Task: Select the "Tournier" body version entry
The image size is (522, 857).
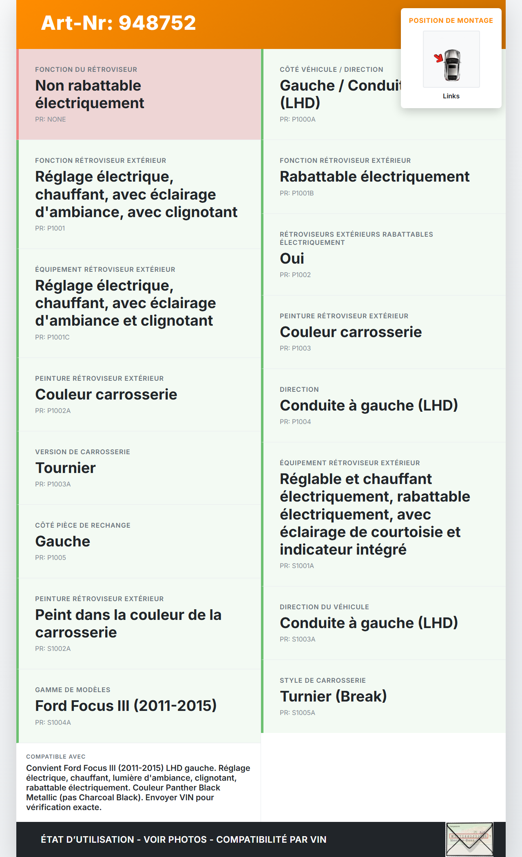Action: 65,468
